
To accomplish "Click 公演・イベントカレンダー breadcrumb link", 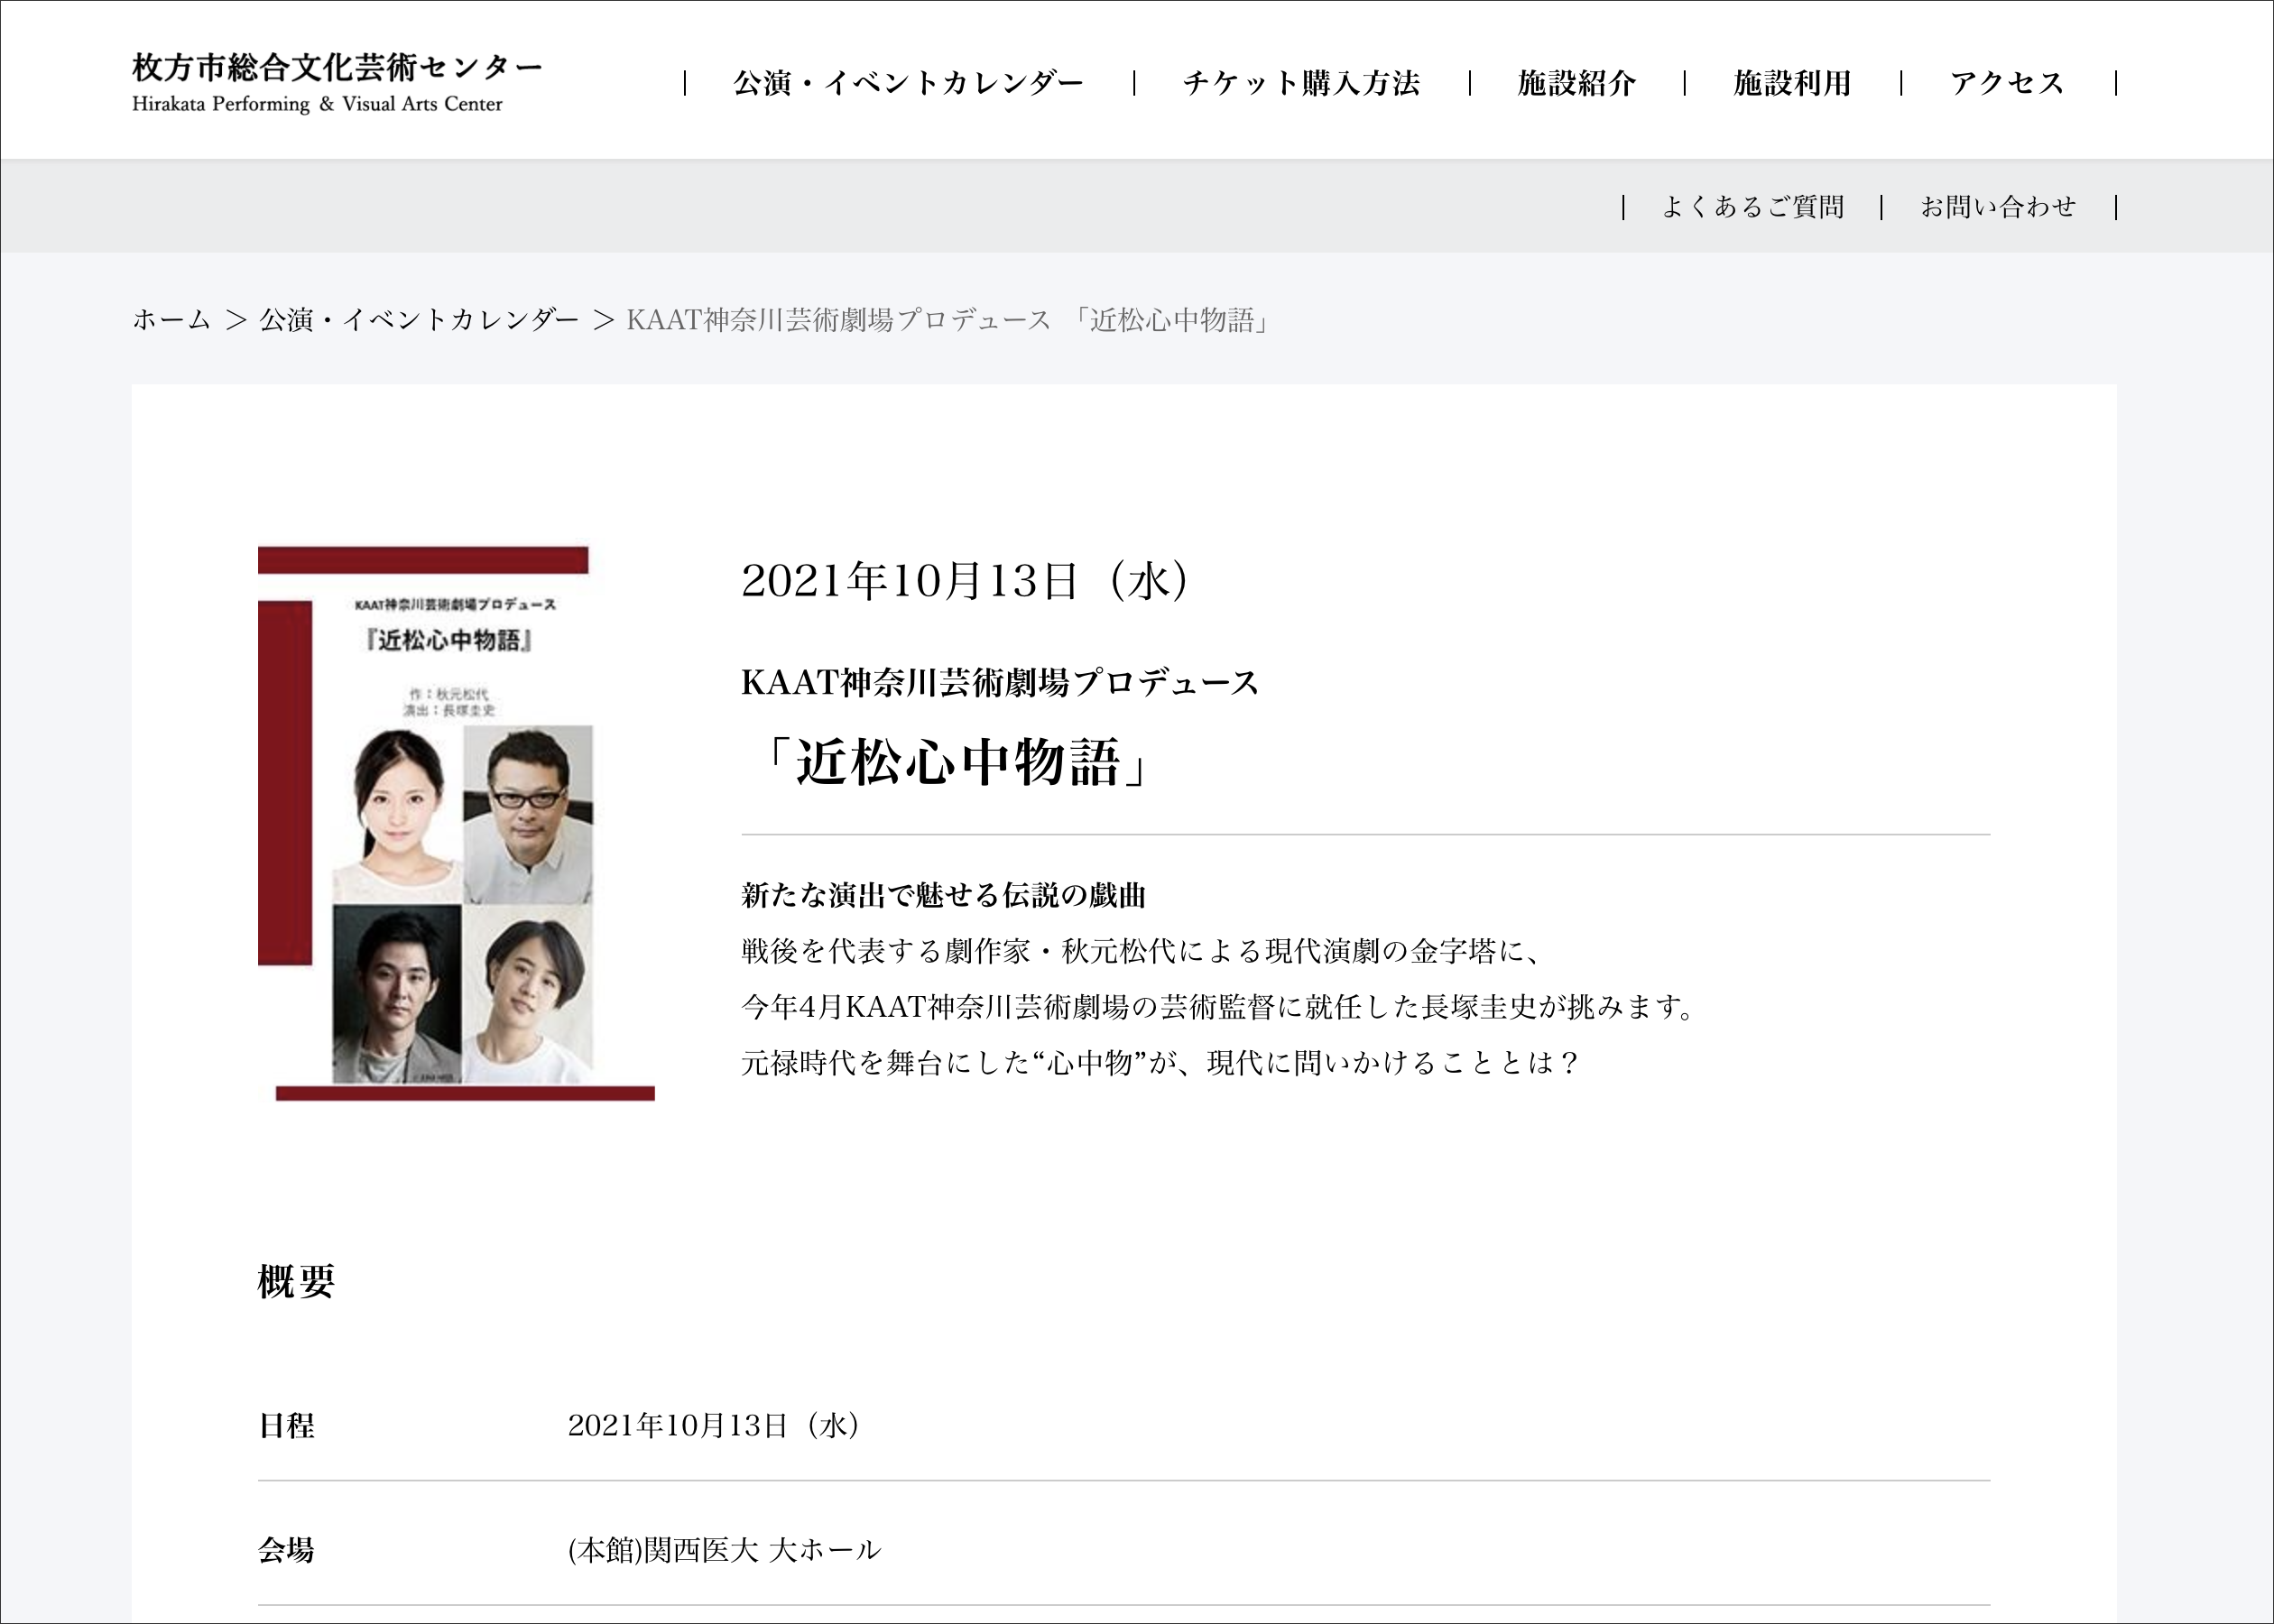I will point(419,320).
